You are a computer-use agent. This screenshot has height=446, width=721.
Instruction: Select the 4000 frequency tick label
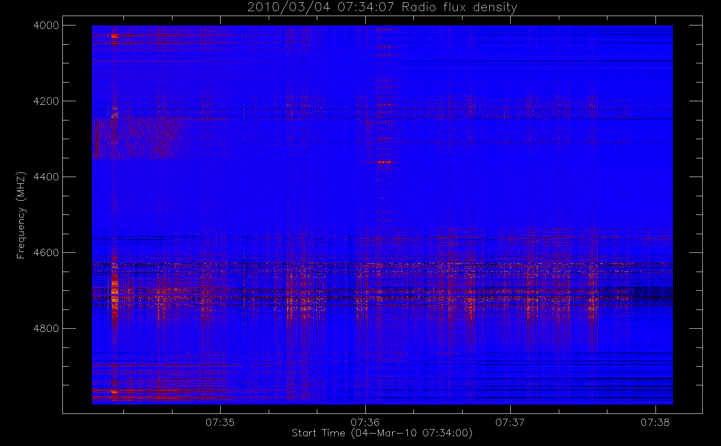(x=46, y=25)
